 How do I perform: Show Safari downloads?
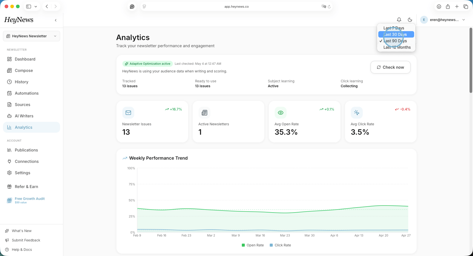tap(439, 7)
